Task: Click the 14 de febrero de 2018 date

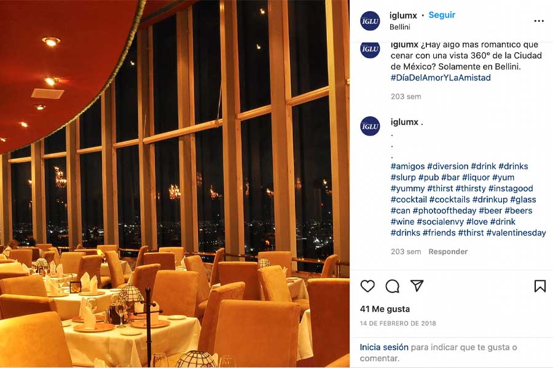Action: coord(398,323)
